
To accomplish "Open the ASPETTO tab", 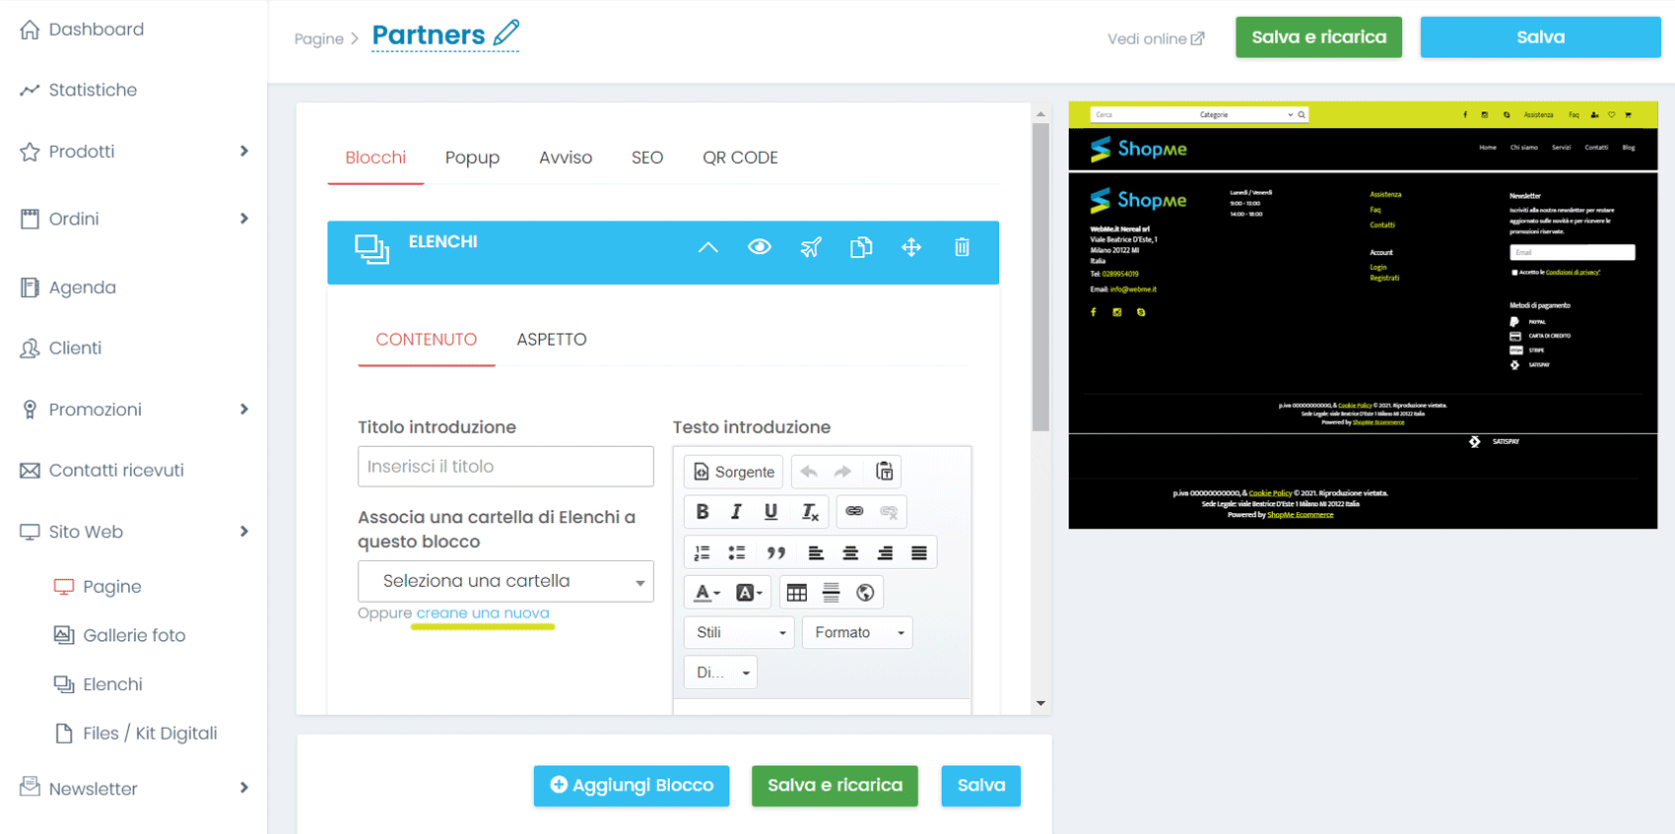I will click(x=552, y=340).
